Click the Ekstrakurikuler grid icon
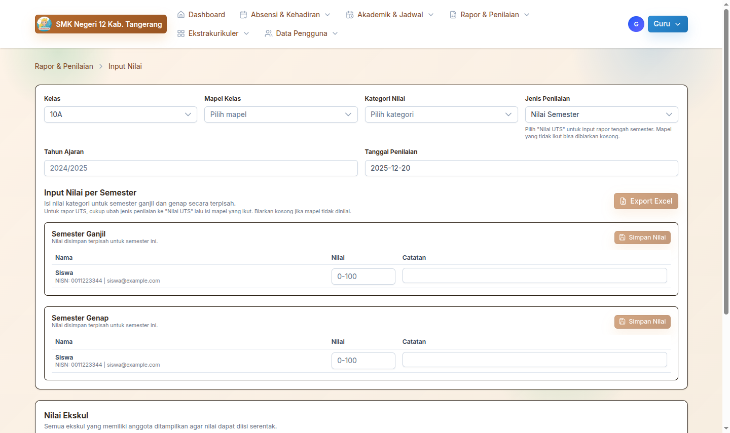The image size is (730, 433). pyautogui.click(x=181, y=33)
